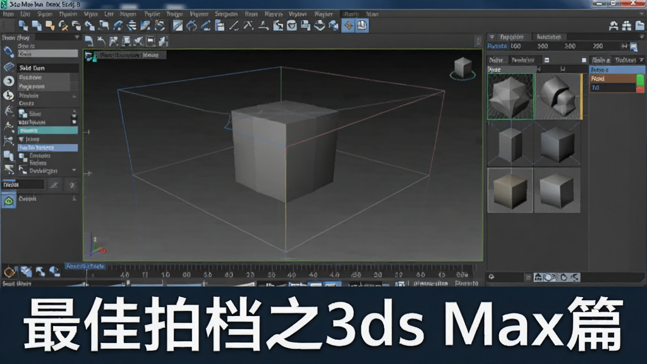Screen dimensions: 647x364
Task: Expand the dropdown triangle at the left list's last row
Action: point(74,170)
